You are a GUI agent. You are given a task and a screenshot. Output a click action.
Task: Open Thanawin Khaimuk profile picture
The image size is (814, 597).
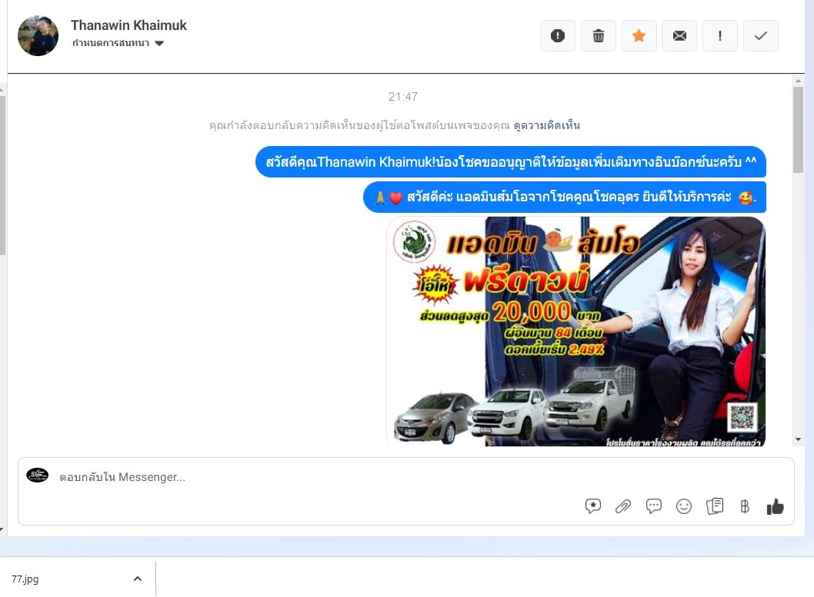(x=38, y=36)
